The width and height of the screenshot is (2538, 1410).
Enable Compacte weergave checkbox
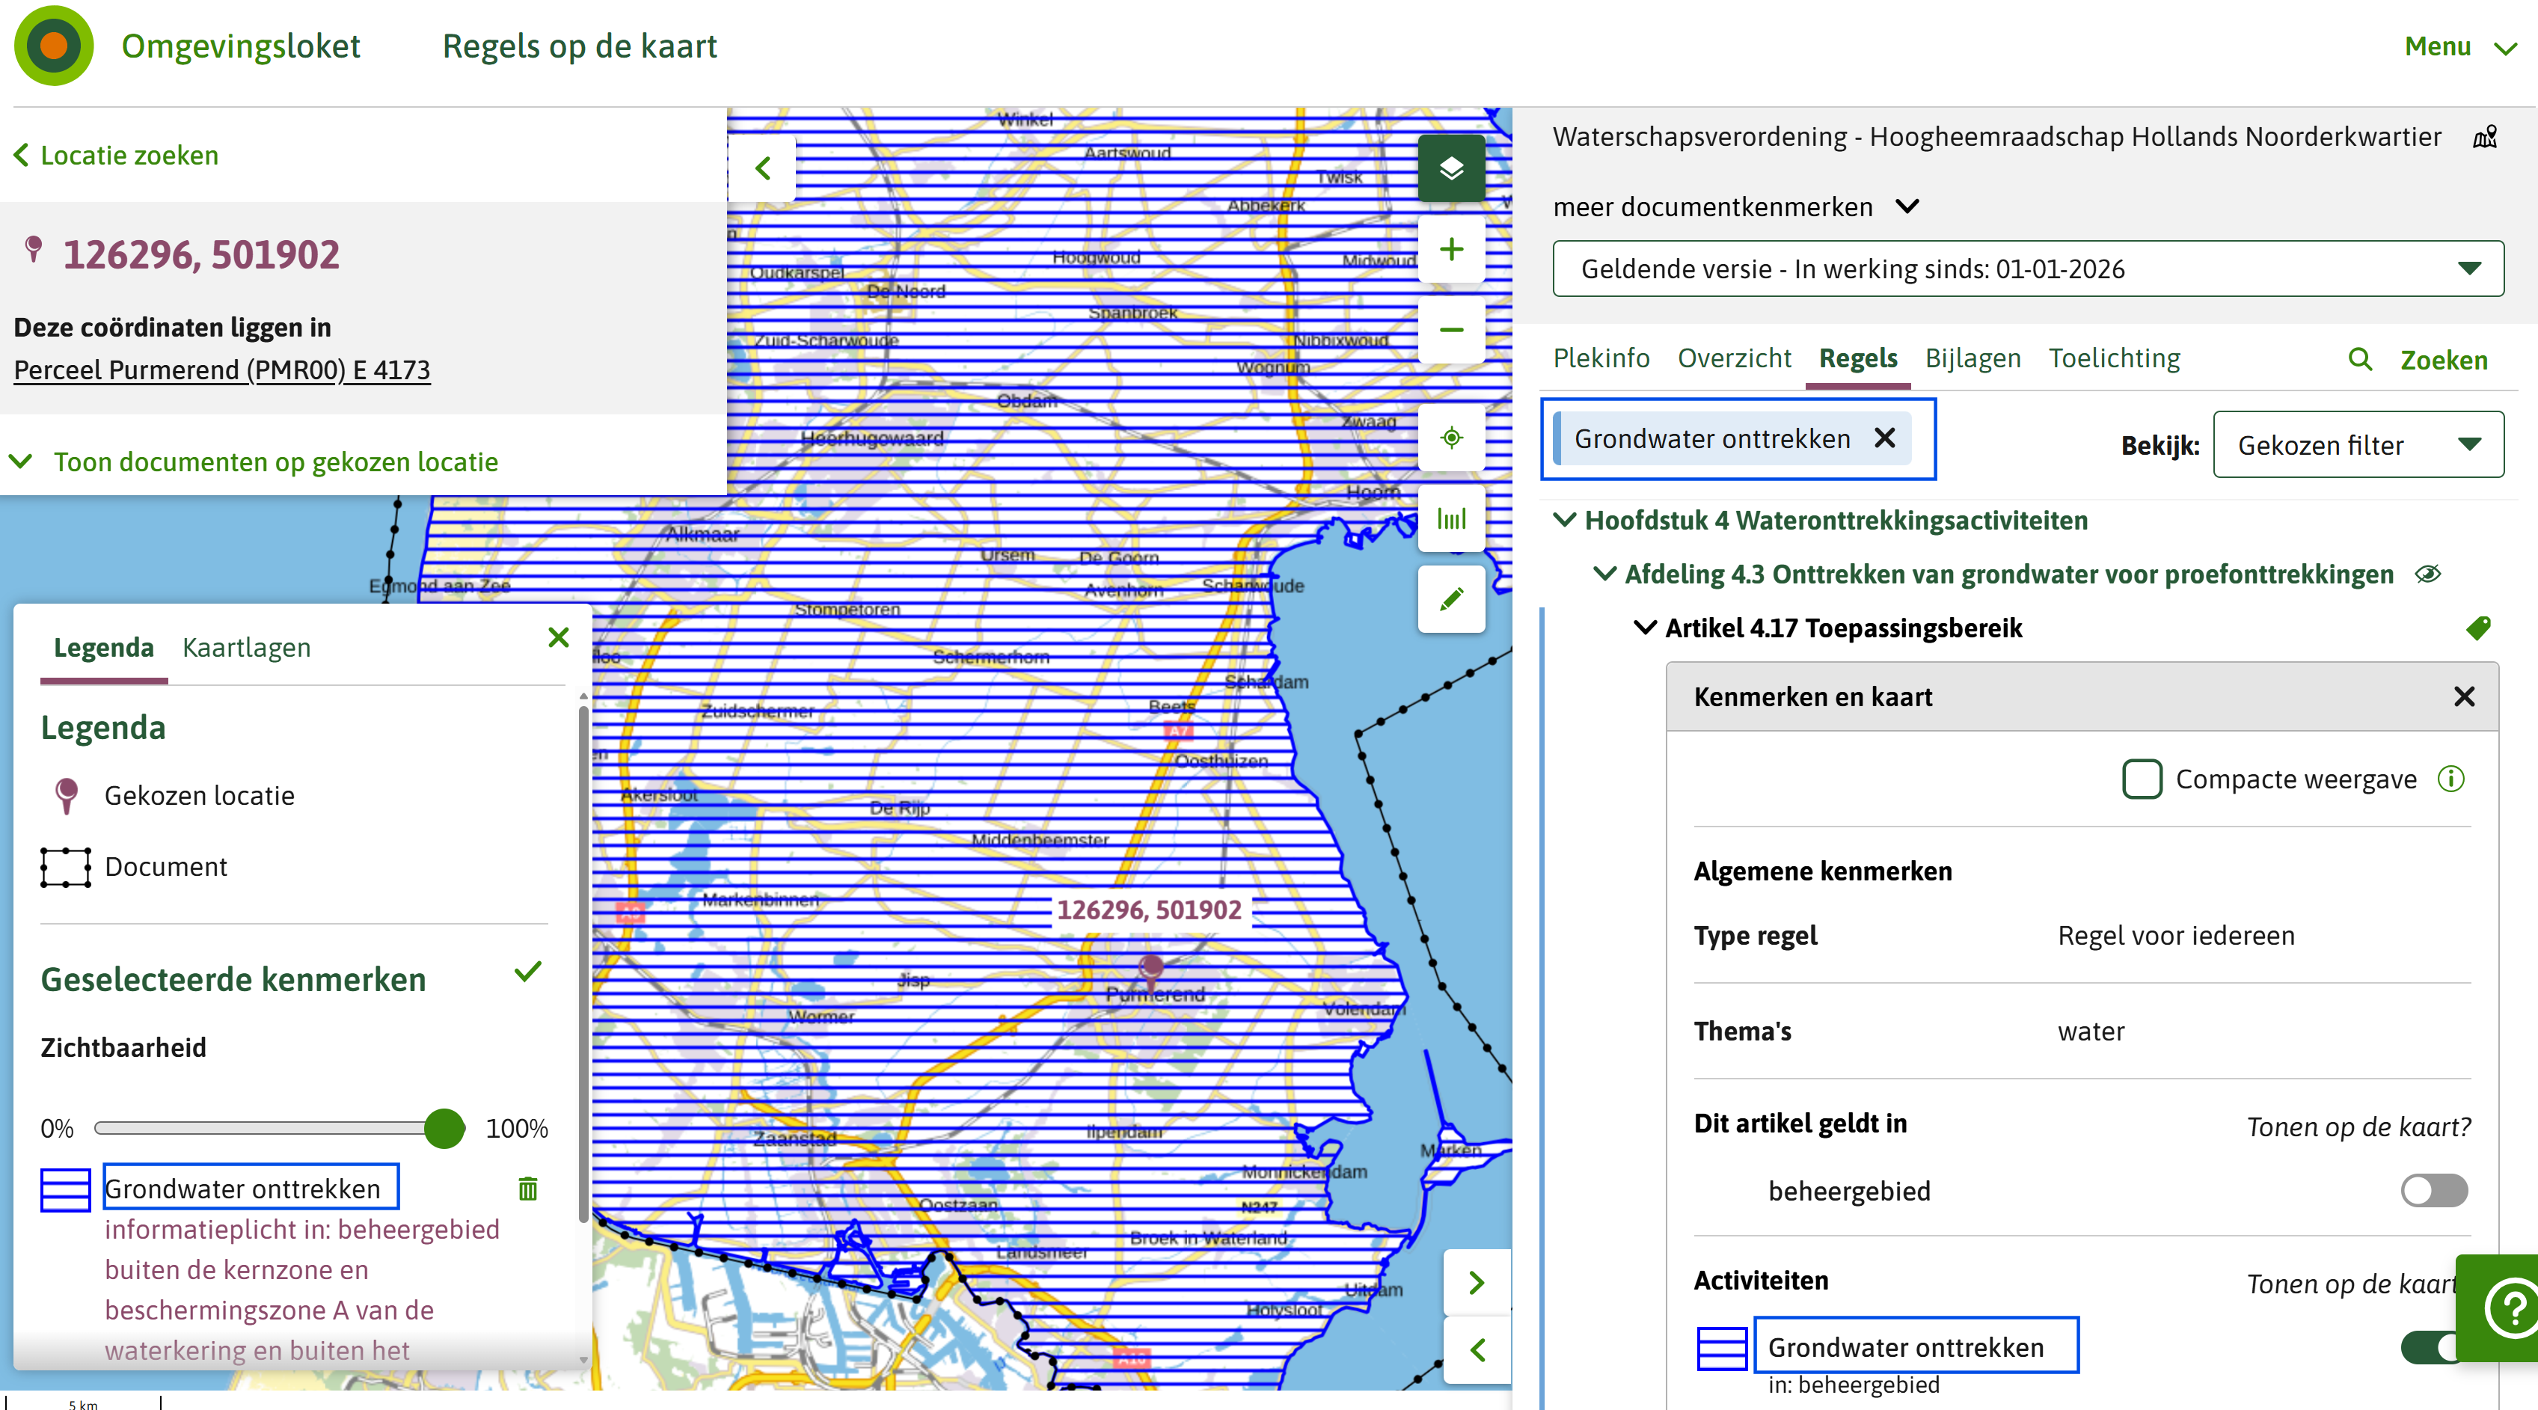click(x=2141, y=779)
